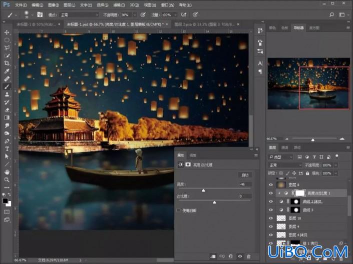Screen dimensions: 353x264
Task: Open the opacity dropdown arrow in options bar
Action: coord(134,15)
